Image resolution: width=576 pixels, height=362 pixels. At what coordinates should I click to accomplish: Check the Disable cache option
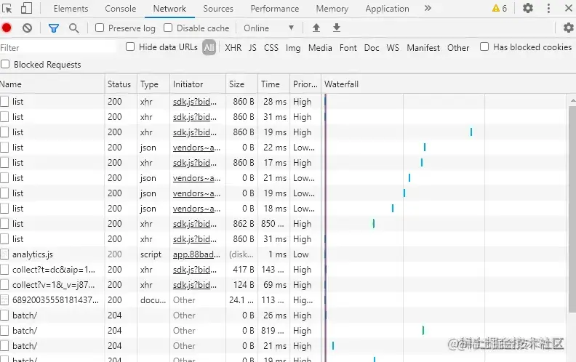168,28
